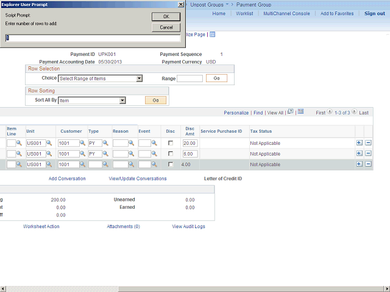Show the next row using the arrow icon
Viewport: 390px width, 292px height.
coord(355,113)
